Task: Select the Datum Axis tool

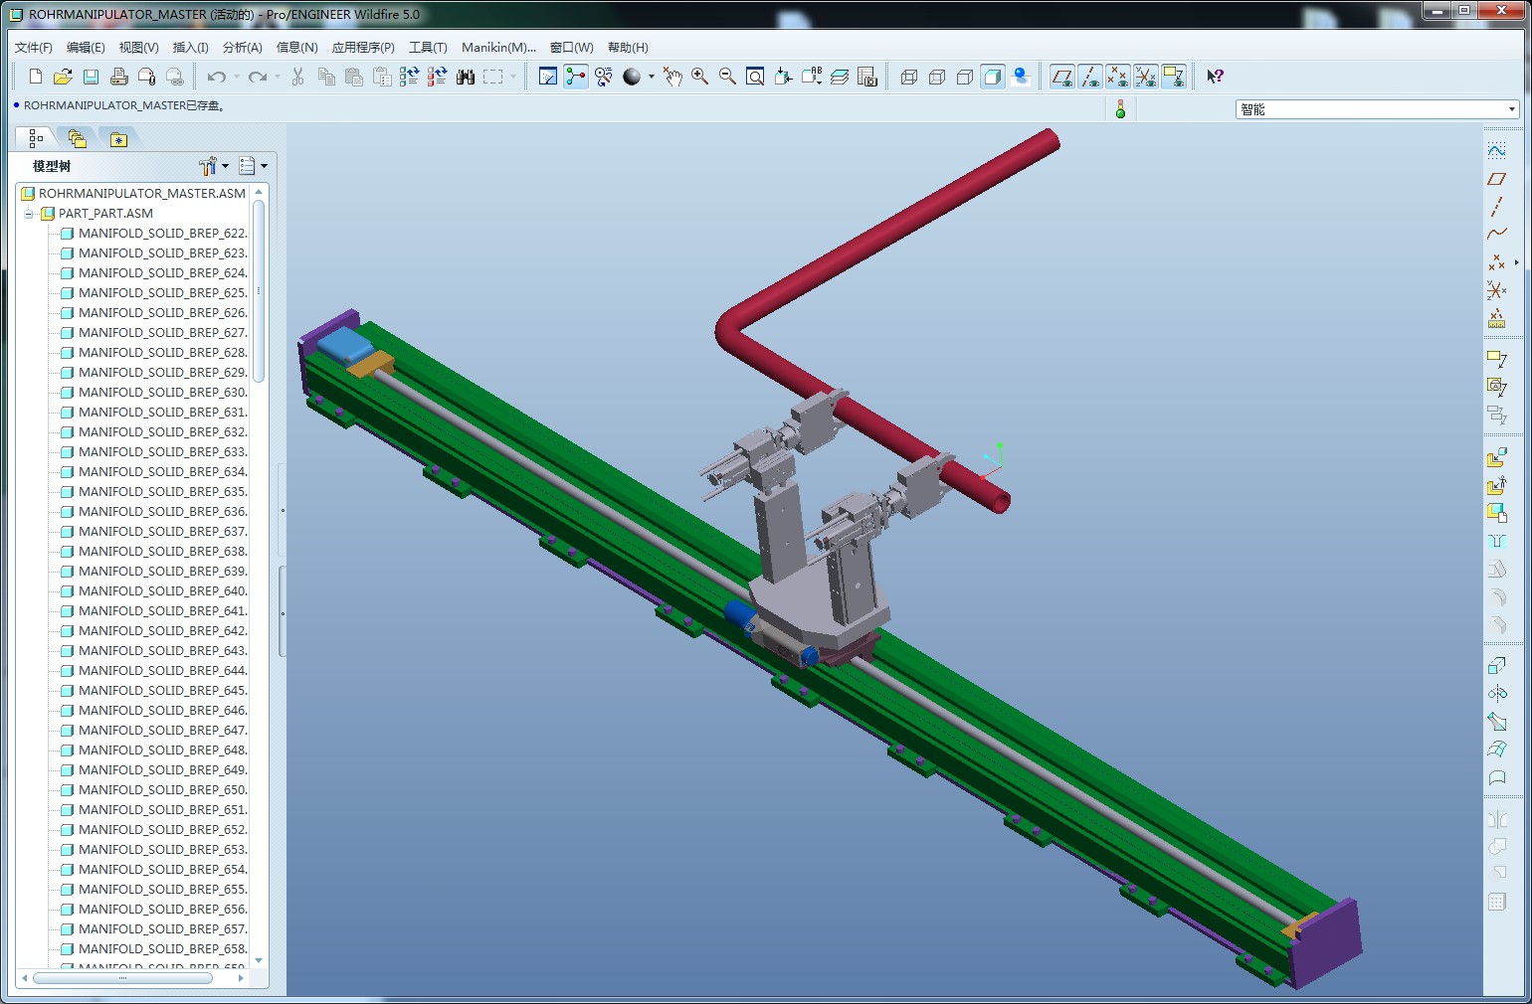Action: point(1497,207)
